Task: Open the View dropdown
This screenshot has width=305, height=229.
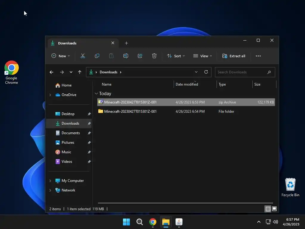Action: [202, 56]
